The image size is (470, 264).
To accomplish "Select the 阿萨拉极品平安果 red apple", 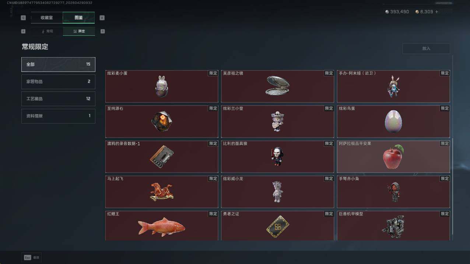I will (393, 156).
